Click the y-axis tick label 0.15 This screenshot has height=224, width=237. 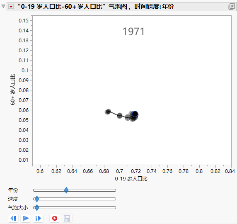(24, 21)
